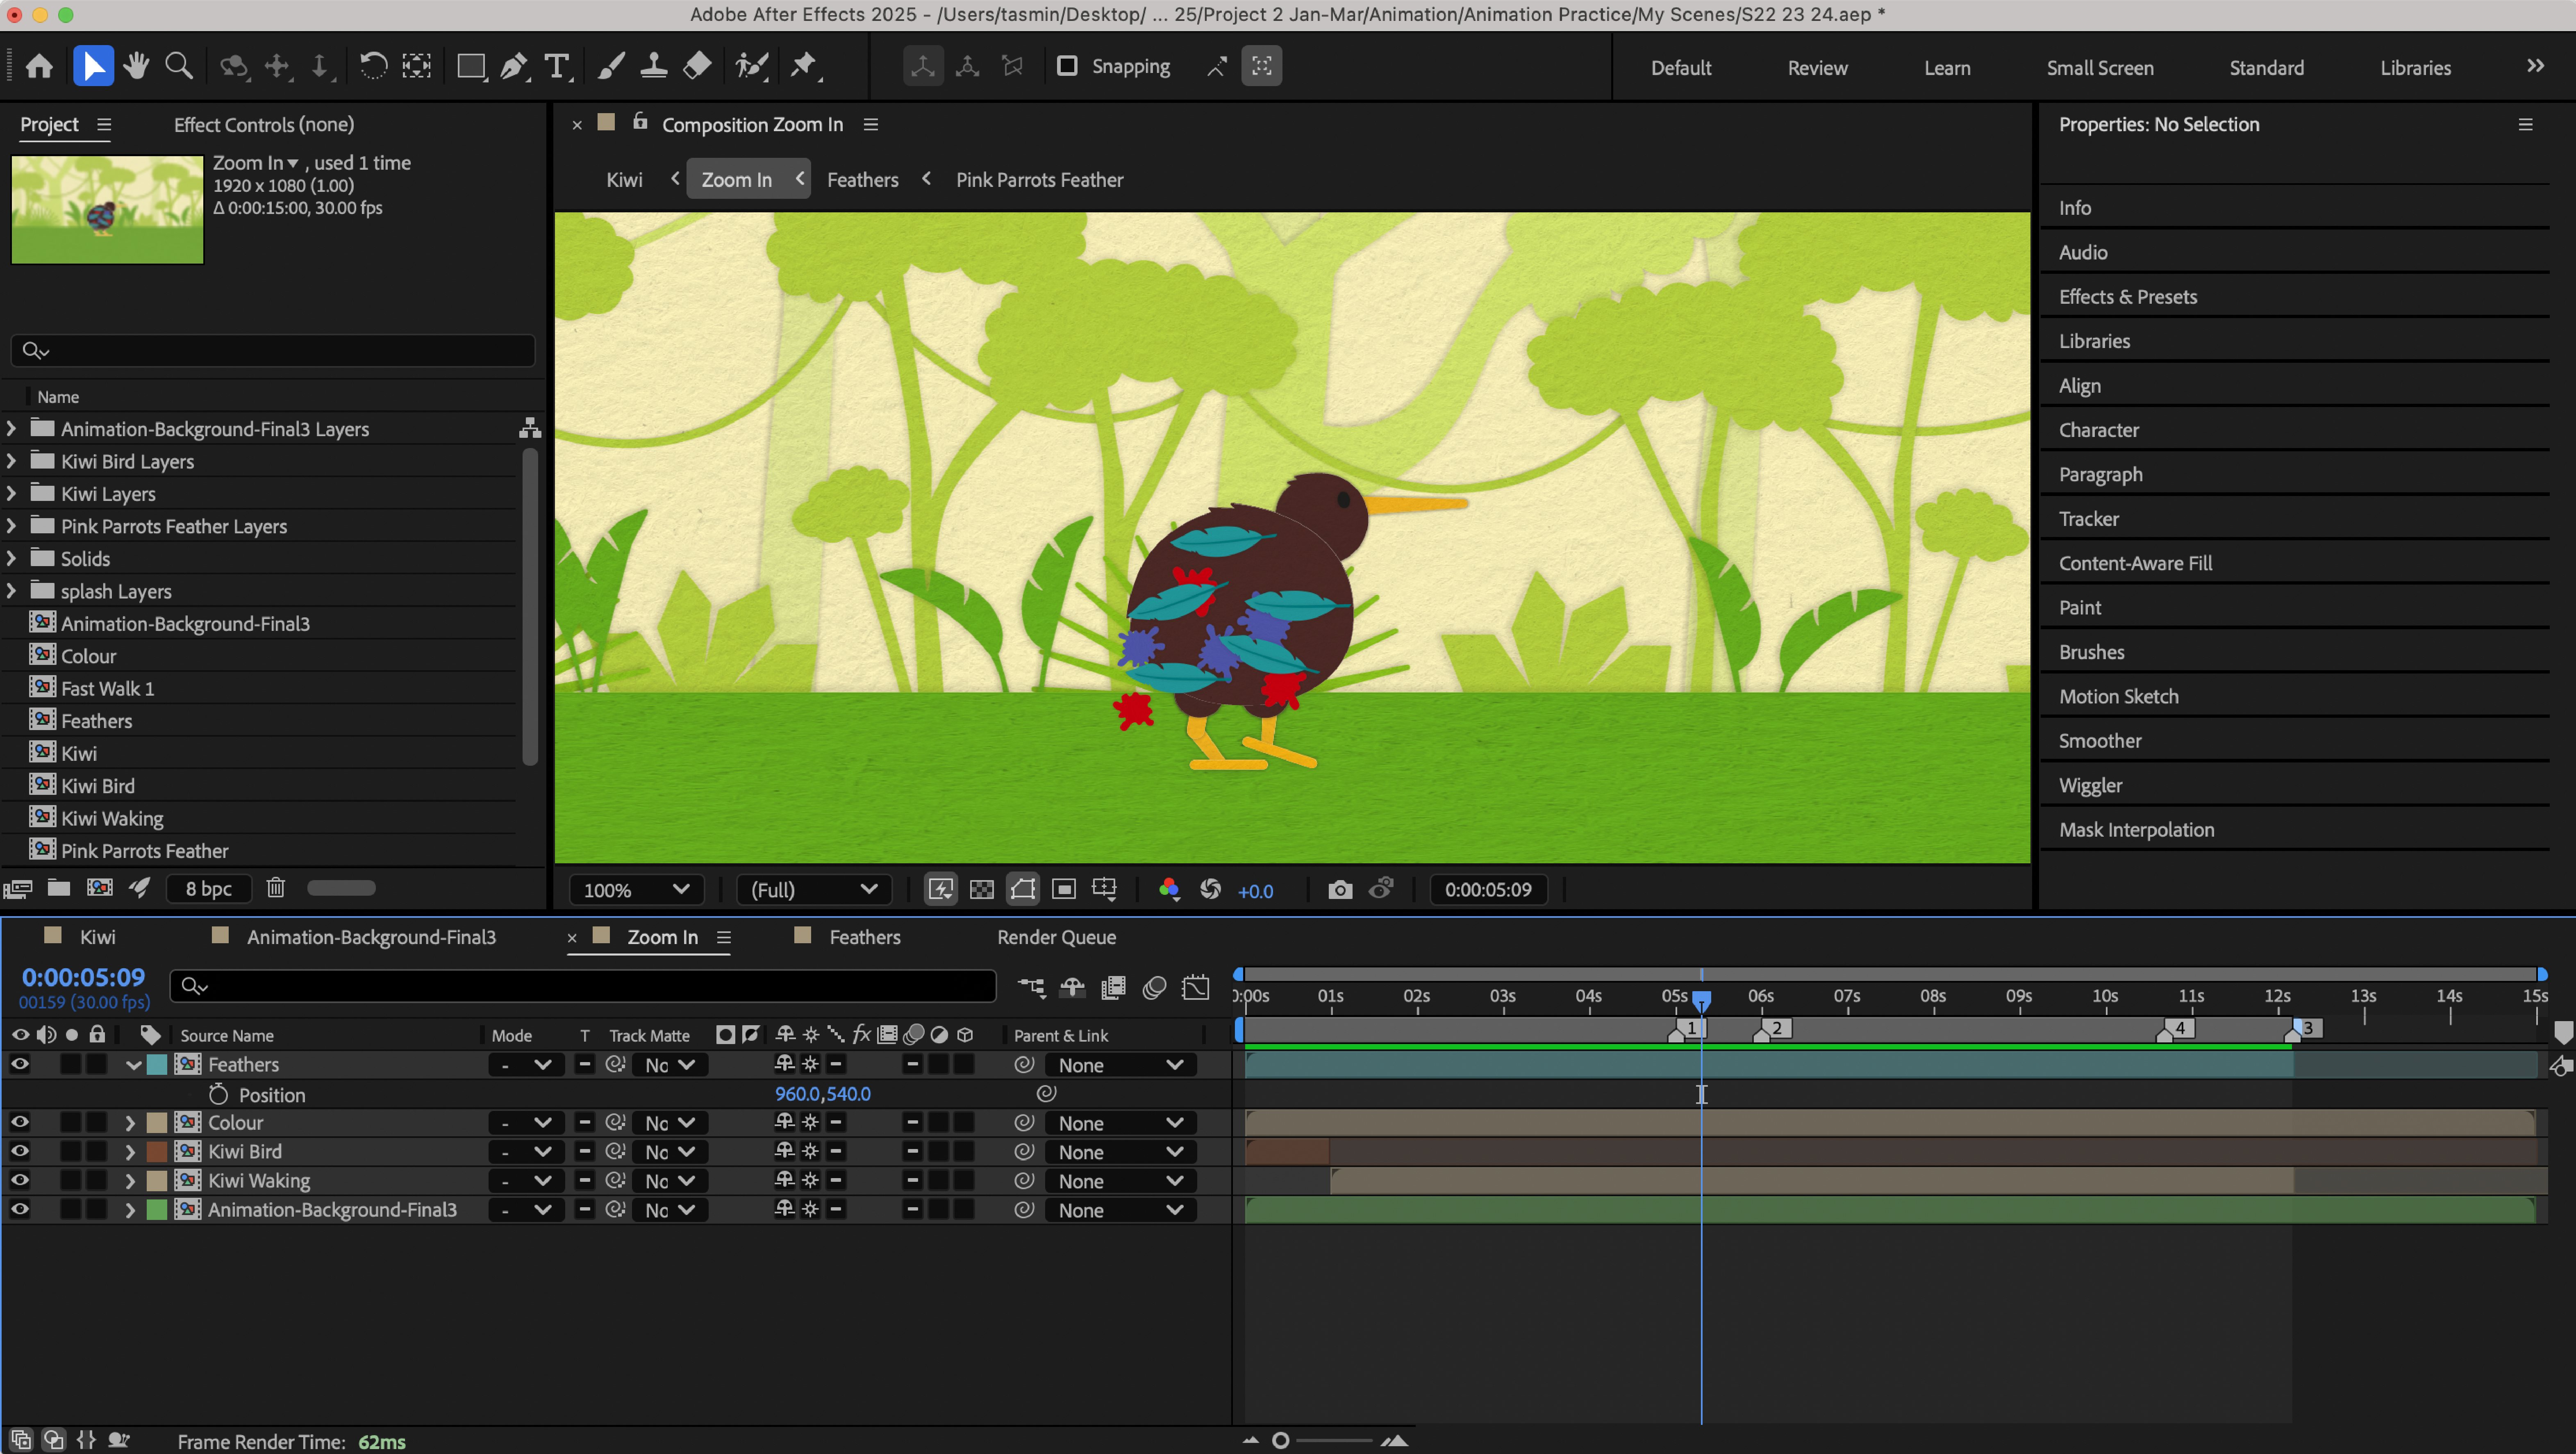Expand Kiwi Bird Layers folder
The image size is (2576, 1454).
tap(11, 462)
